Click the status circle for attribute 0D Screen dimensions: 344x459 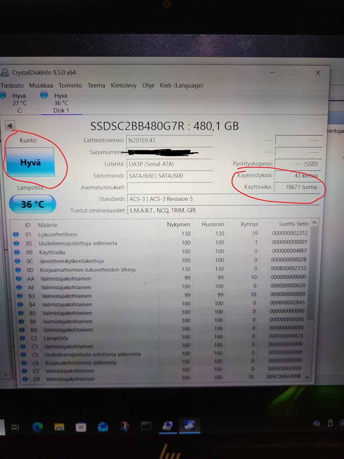(x=18, y=270)
